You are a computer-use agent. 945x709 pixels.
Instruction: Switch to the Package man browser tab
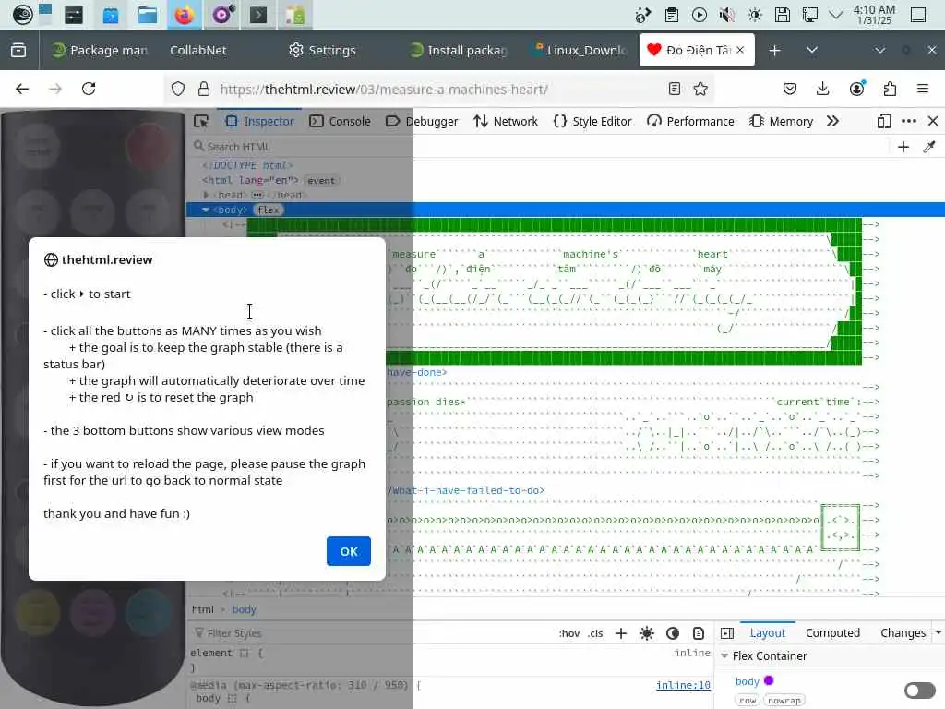(100, 50)
